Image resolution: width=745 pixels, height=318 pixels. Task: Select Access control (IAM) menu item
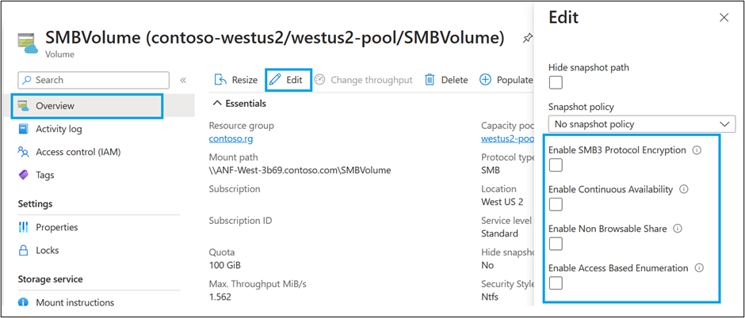(x=78, y=152)
